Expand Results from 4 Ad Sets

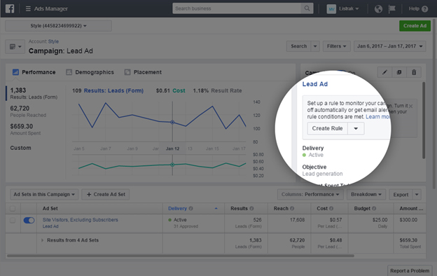42,240
